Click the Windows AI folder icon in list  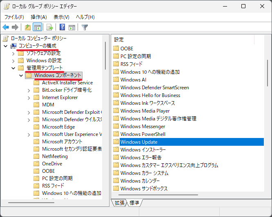116,80
